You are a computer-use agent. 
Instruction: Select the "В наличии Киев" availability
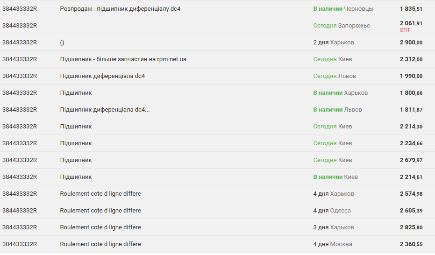[x=335, y=177]
